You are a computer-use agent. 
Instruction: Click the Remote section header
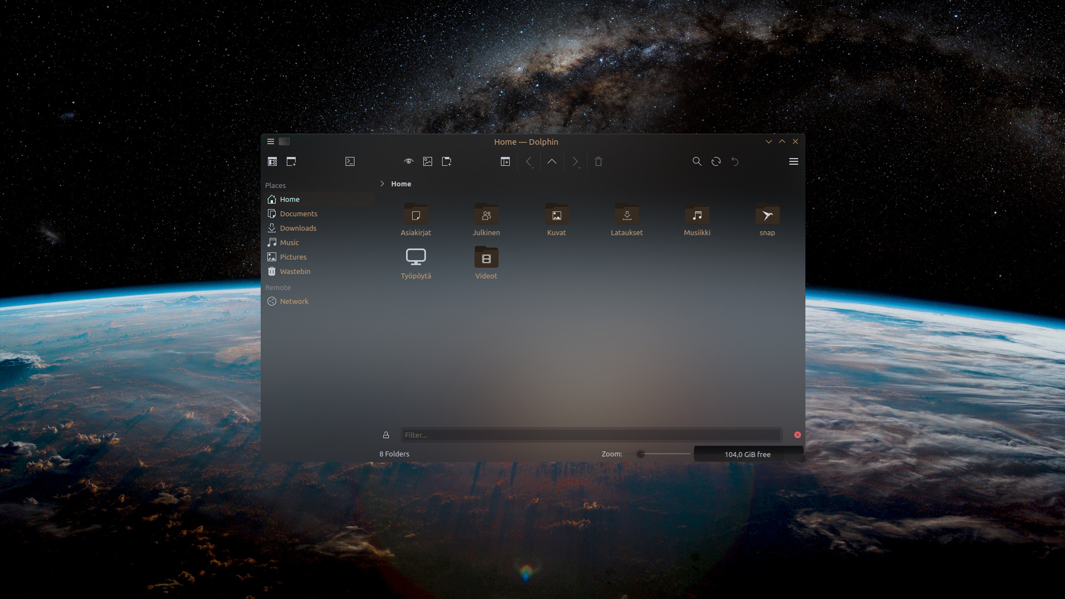click(x=278, y=287)
